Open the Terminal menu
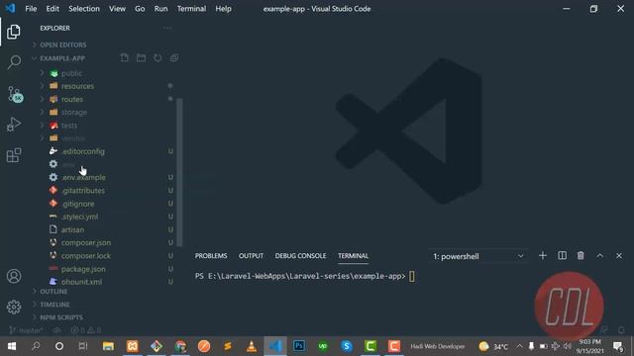Screen dimensions: 634x356 [x=191, y=9]
